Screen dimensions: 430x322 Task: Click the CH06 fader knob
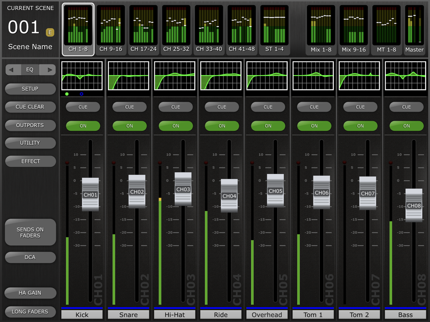click(321, 193)
